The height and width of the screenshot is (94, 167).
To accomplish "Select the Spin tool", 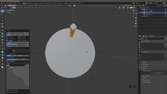I will pos(2,55).
